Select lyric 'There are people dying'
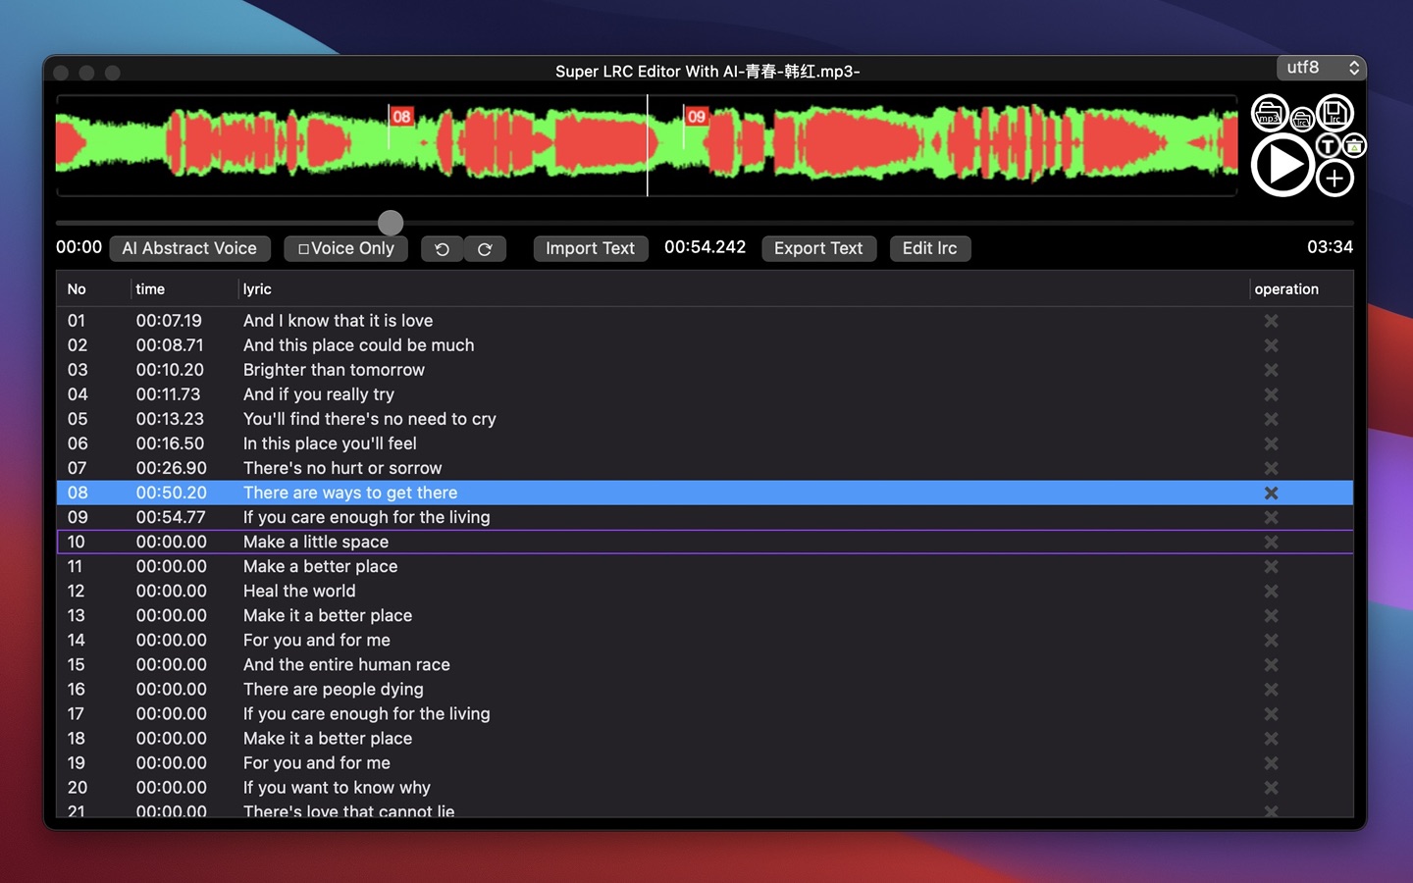This screenshot has width=1413, height=883. [333, 689]
